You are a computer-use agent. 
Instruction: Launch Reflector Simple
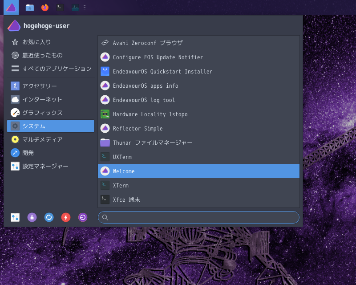pyautogui.click(x=198, y=128)
